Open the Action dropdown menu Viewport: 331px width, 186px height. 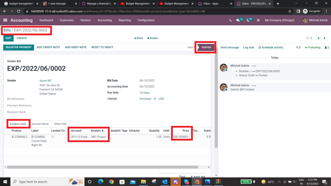[x=153, y=38]
